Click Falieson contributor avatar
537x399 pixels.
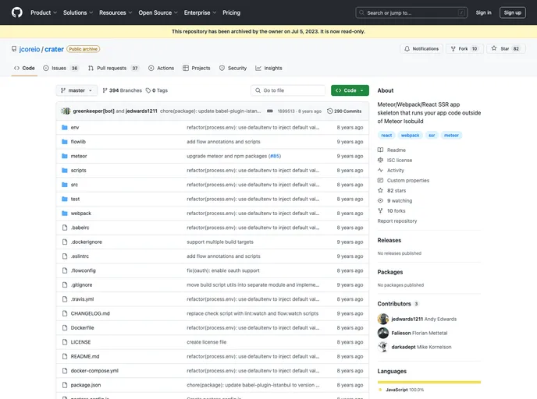(x=383, y=333)
